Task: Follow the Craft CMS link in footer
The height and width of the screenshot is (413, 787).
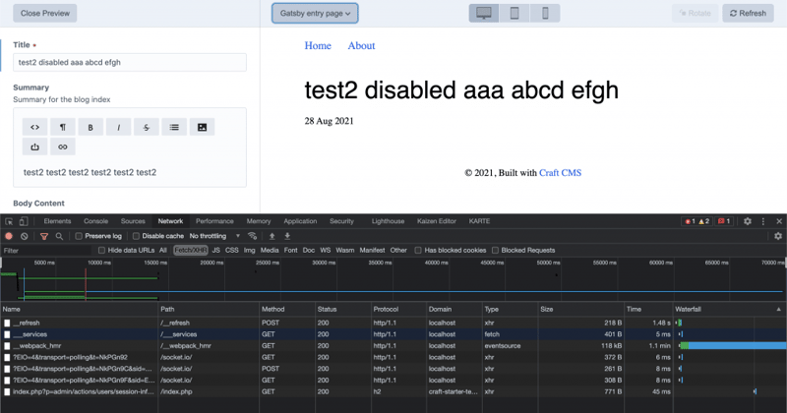Action: click(560, 173)
